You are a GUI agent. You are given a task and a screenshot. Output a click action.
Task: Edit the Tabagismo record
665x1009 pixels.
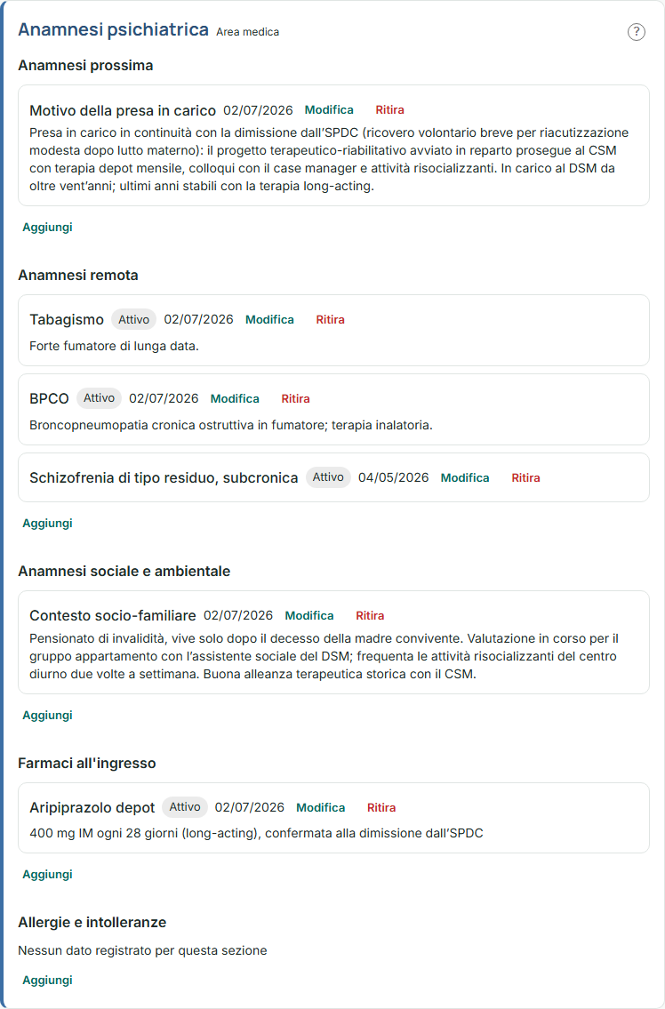269,320
